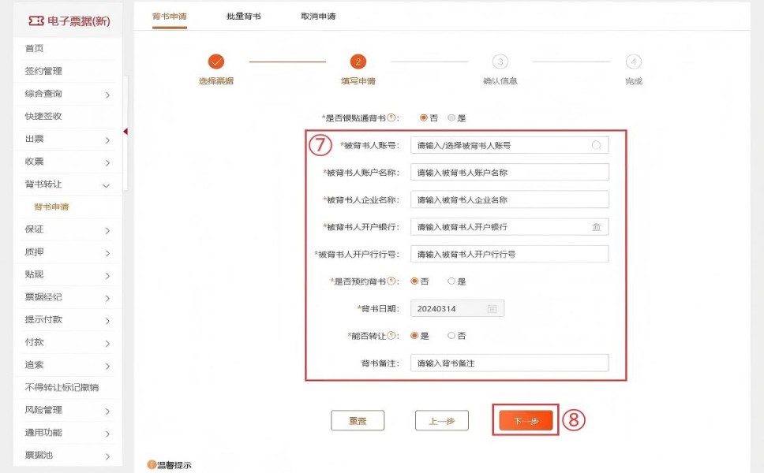Click the bank icon in 被背书人开户银行 field
This screenshot has width=764, height=473.
click(x=596, y=227)
